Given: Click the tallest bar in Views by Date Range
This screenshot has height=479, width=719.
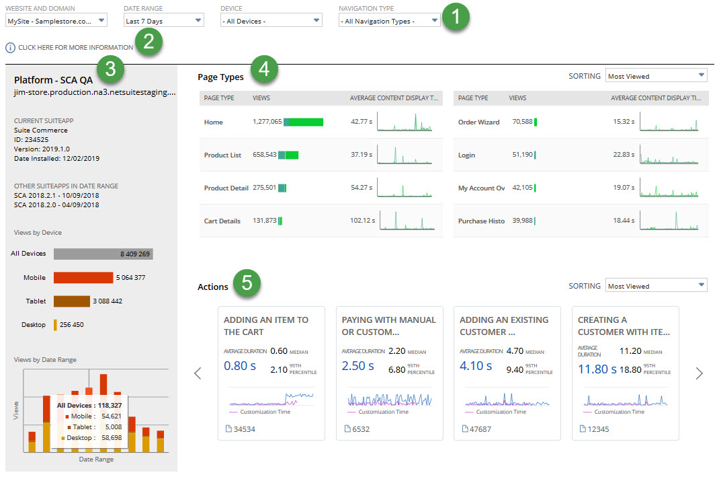Looking at the screenshot, I should tap(103, 385).
